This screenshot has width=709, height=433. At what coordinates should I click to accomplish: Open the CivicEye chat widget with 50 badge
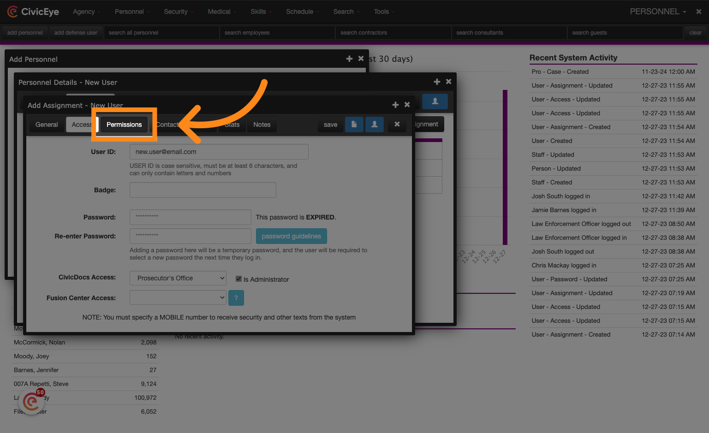31,402
